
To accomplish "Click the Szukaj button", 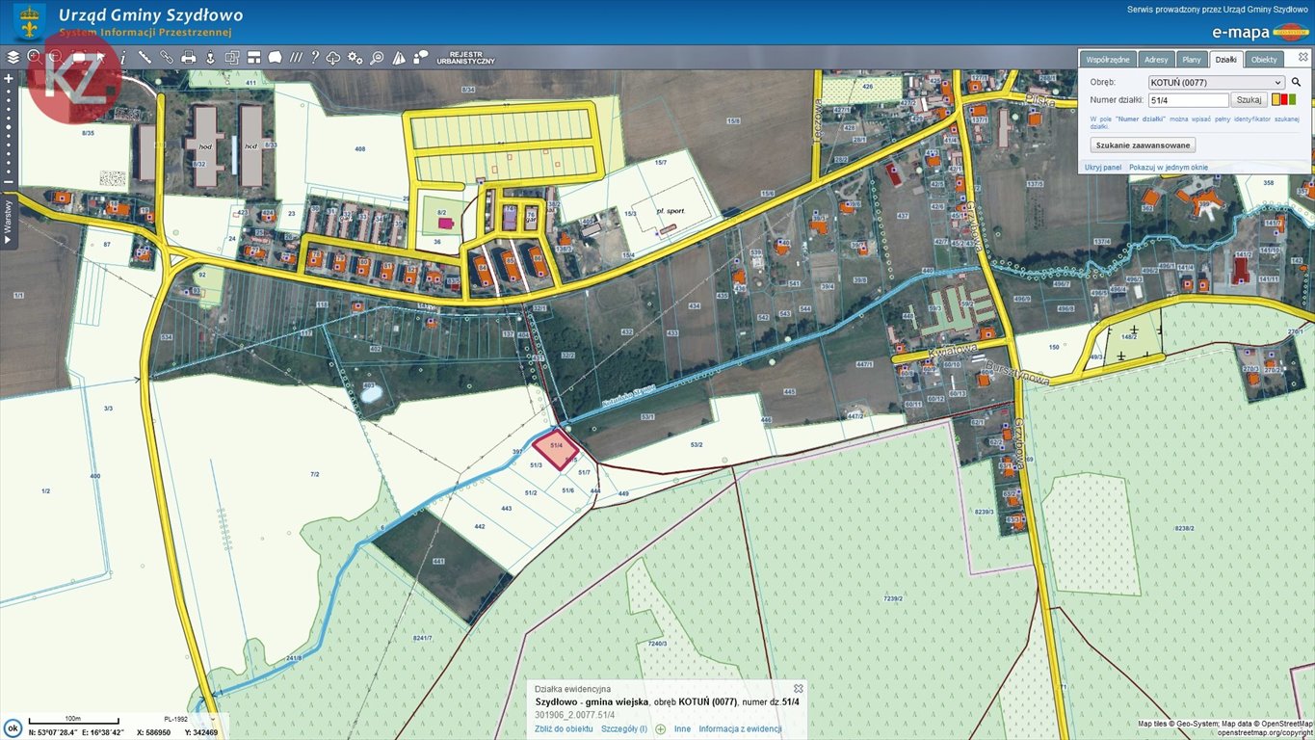I will coord(1249,99).
